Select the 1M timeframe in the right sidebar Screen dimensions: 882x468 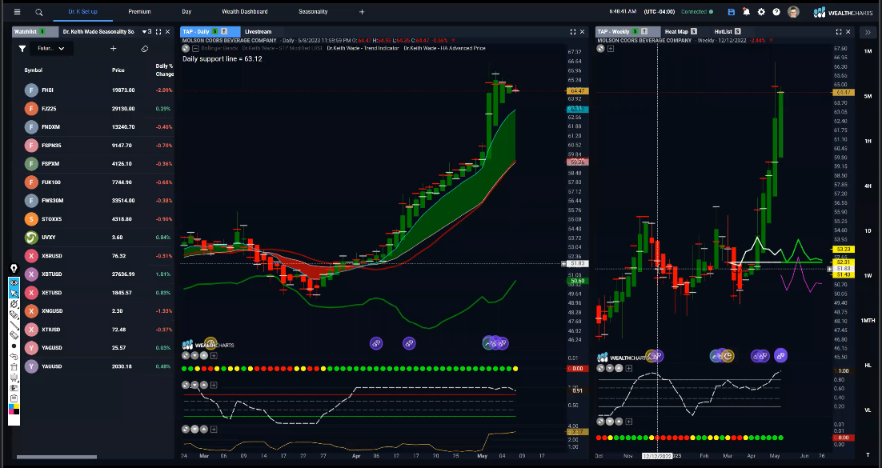[868, 51]
